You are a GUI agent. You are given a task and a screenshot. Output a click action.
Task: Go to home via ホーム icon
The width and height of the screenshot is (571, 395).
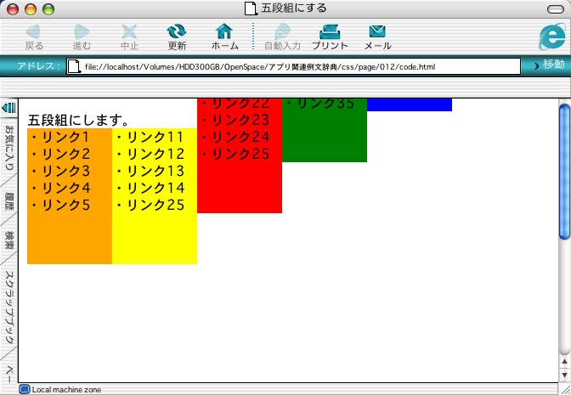pyautogui.click(x=224, y=32)
